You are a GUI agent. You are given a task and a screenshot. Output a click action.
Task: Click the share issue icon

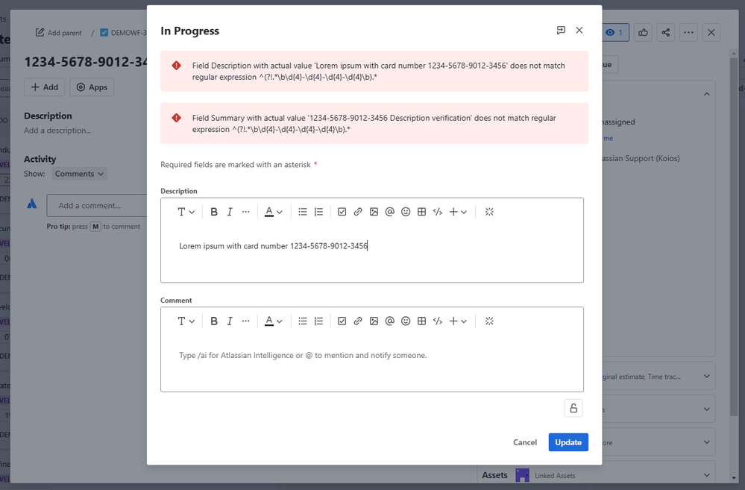tap(666, 32)
